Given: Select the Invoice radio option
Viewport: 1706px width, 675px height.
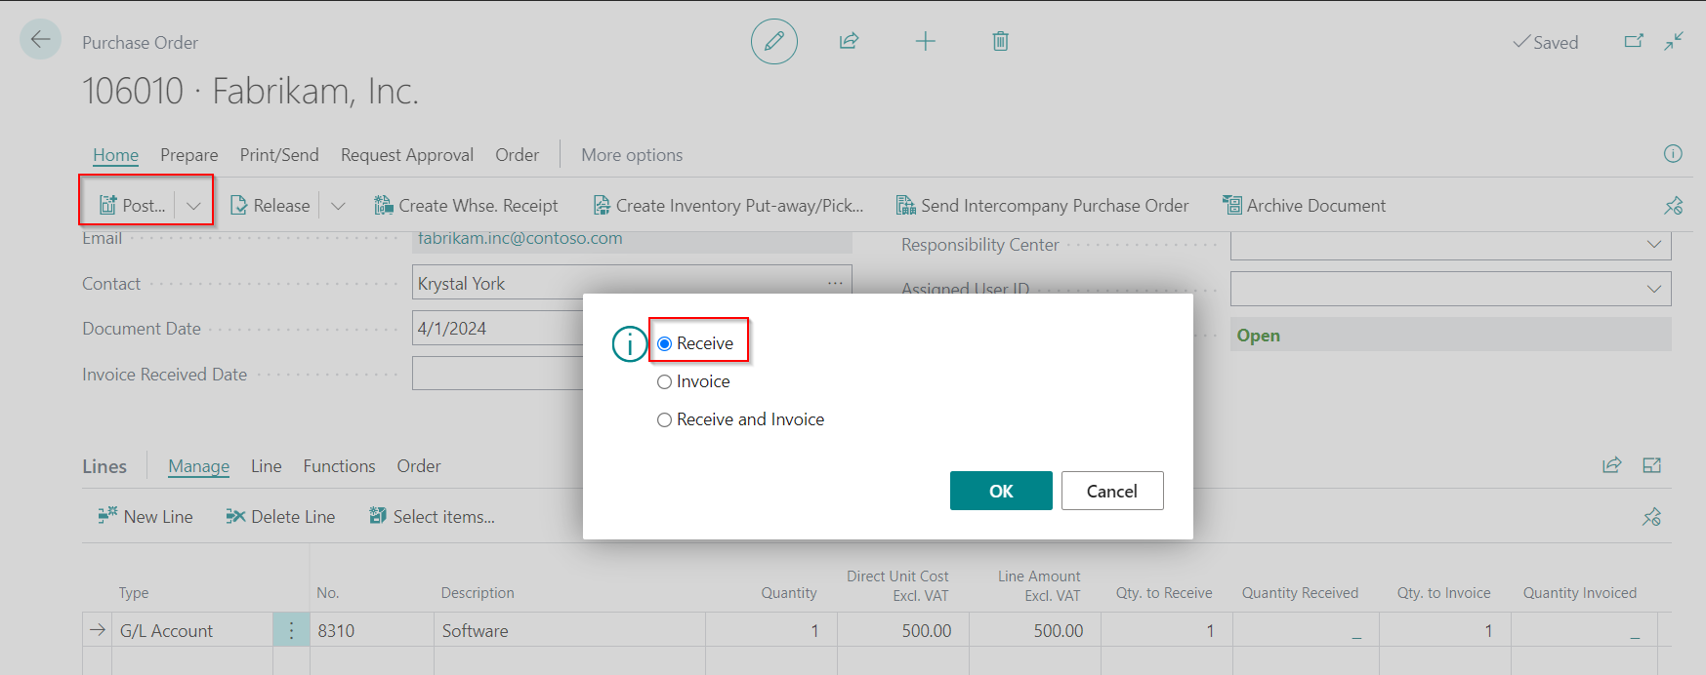Looking at the screenshot, I should pyautogui.click(x=664, y=381).
